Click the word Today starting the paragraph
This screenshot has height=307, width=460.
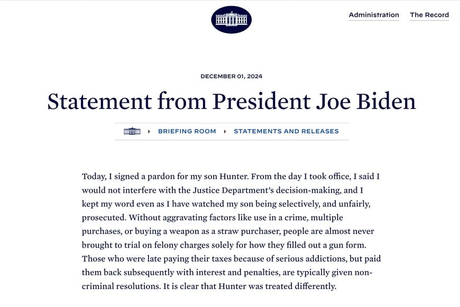(x=94, y=176)
